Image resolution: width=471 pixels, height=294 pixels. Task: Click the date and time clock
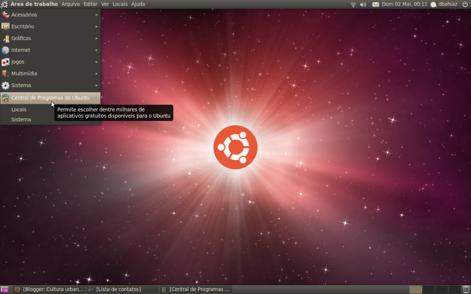tap(404, 4)
